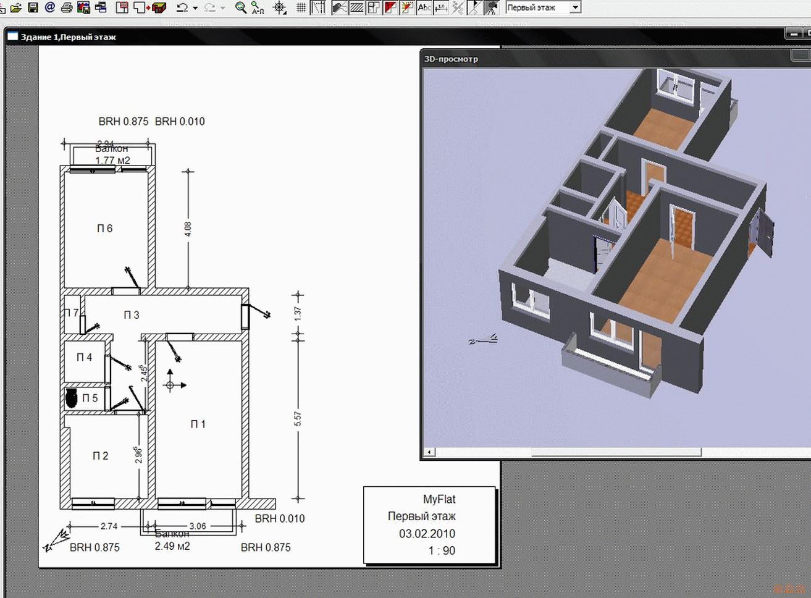Screen dimensions: 811x598
Task: Click the 3D view scroll left arrow
Action: point(429,452)
